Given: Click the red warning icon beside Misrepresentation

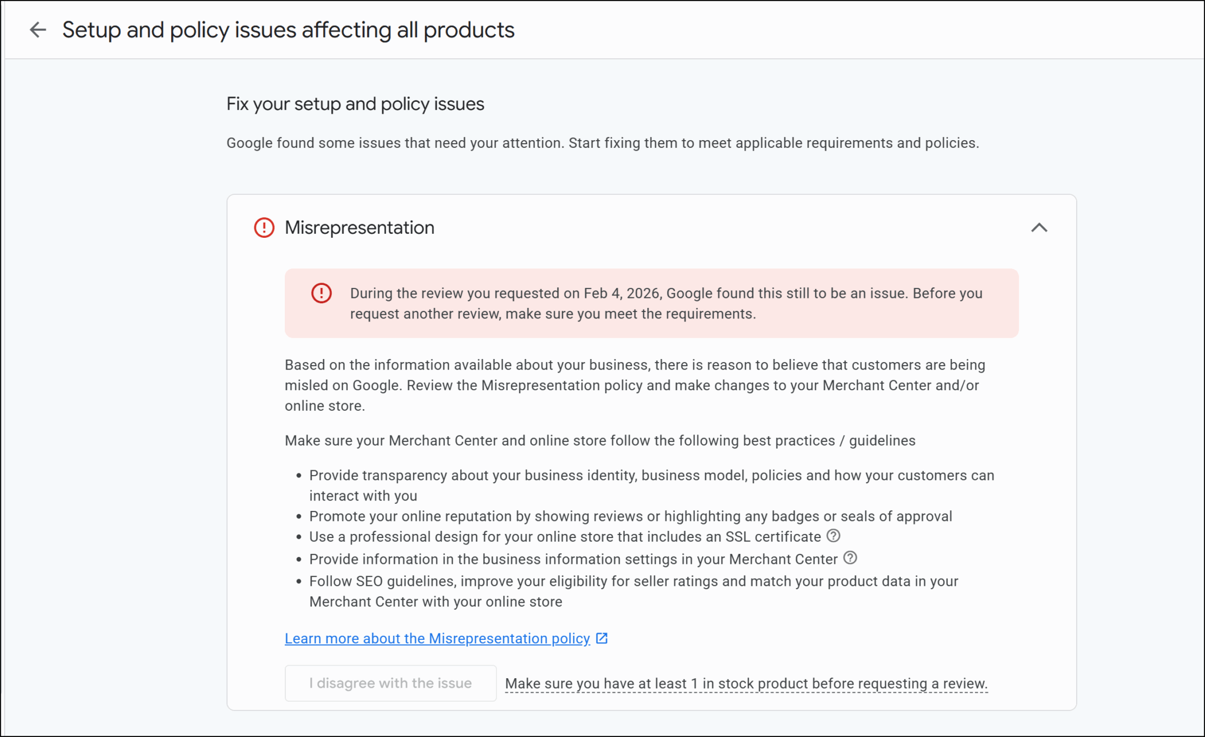Looking at the screenshot, I should pos(264,228).
